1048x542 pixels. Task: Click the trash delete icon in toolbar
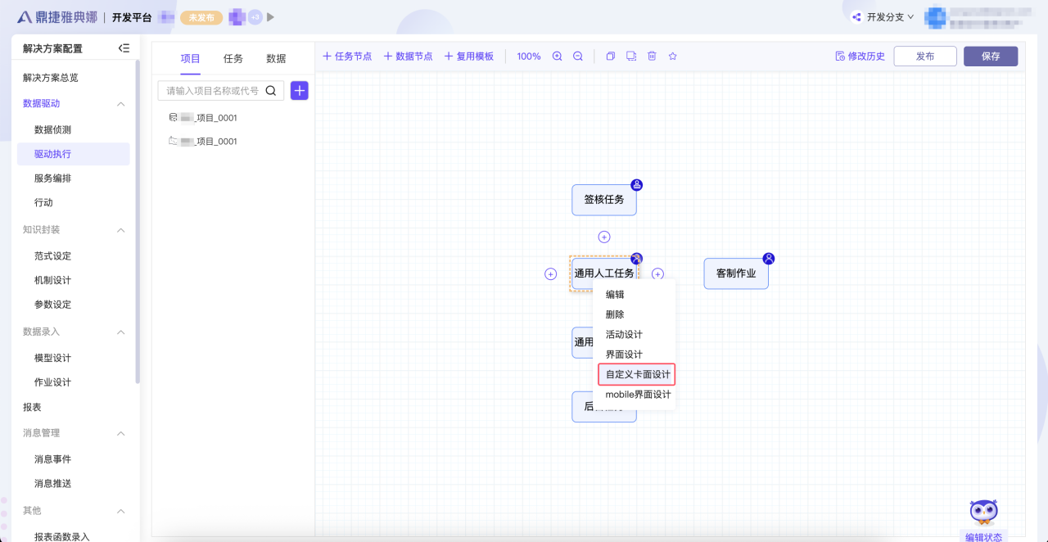coord(652,56)
